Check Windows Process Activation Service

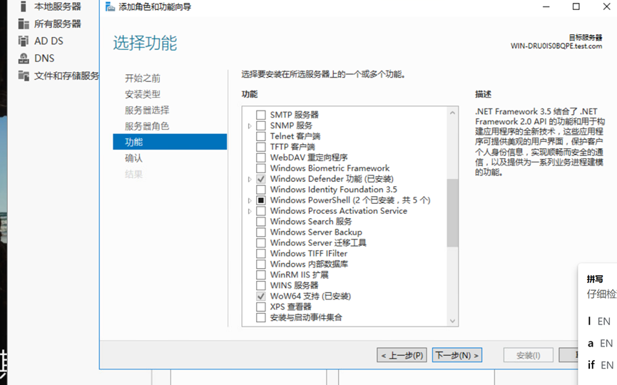click(x=260, y=211)
